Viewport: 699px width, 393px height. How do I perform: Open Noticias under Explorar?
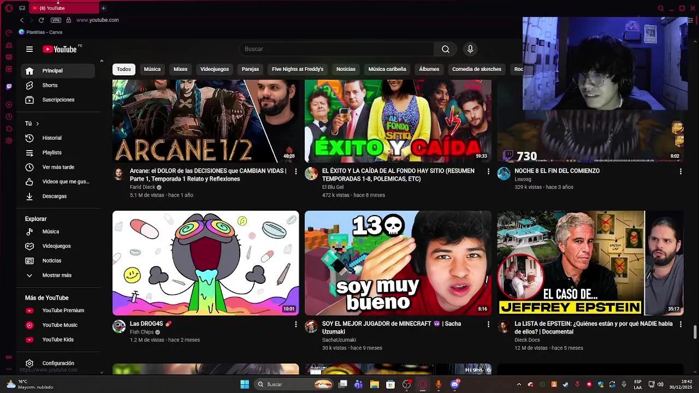[58, 261]
